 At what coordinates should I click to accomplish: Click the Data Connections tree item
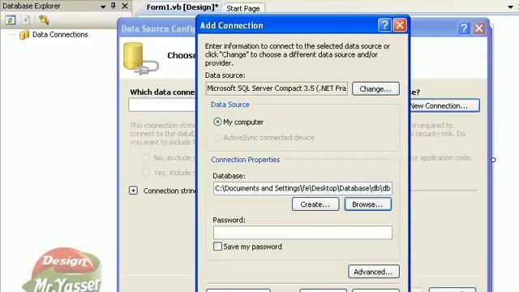click(60, 35)
